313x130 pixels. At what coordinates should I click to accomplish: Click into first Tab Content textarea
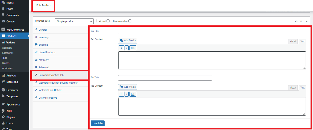[x=212, y=60]
